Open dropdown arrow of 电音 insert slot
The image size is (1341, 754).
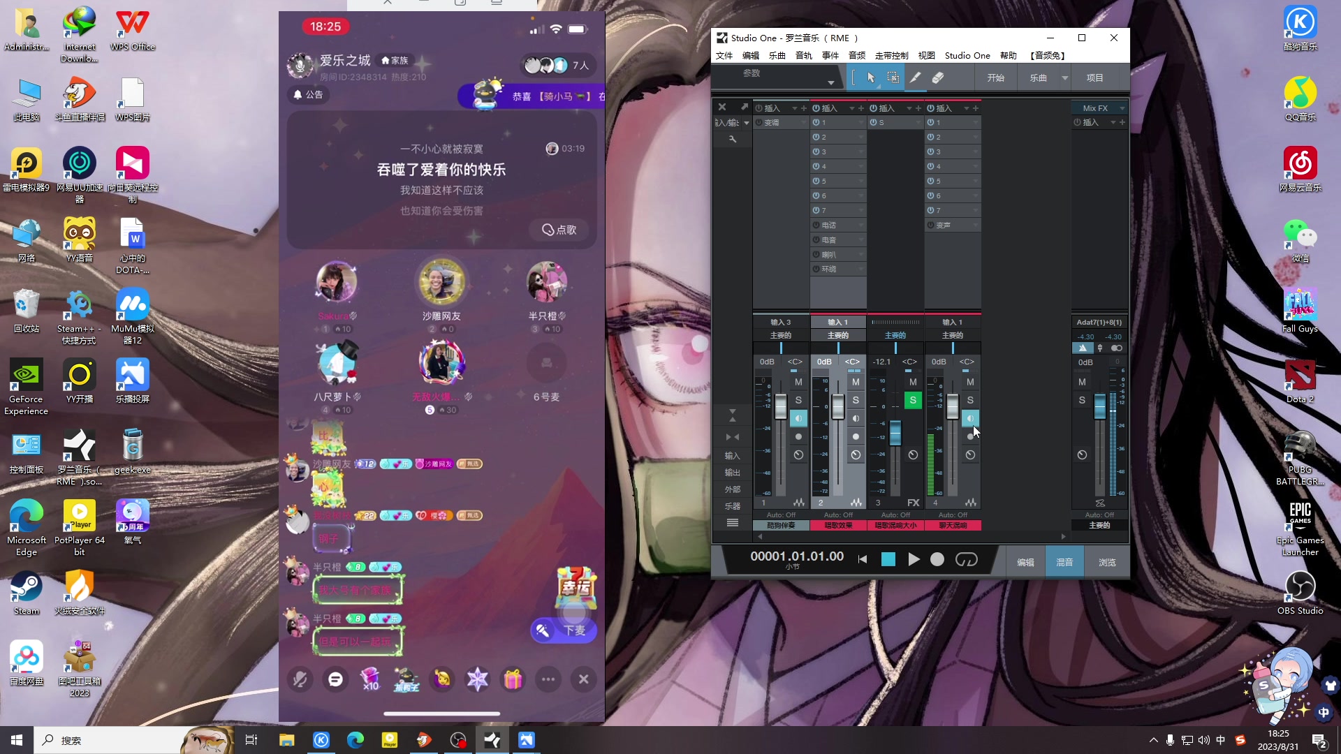[860, 239]
